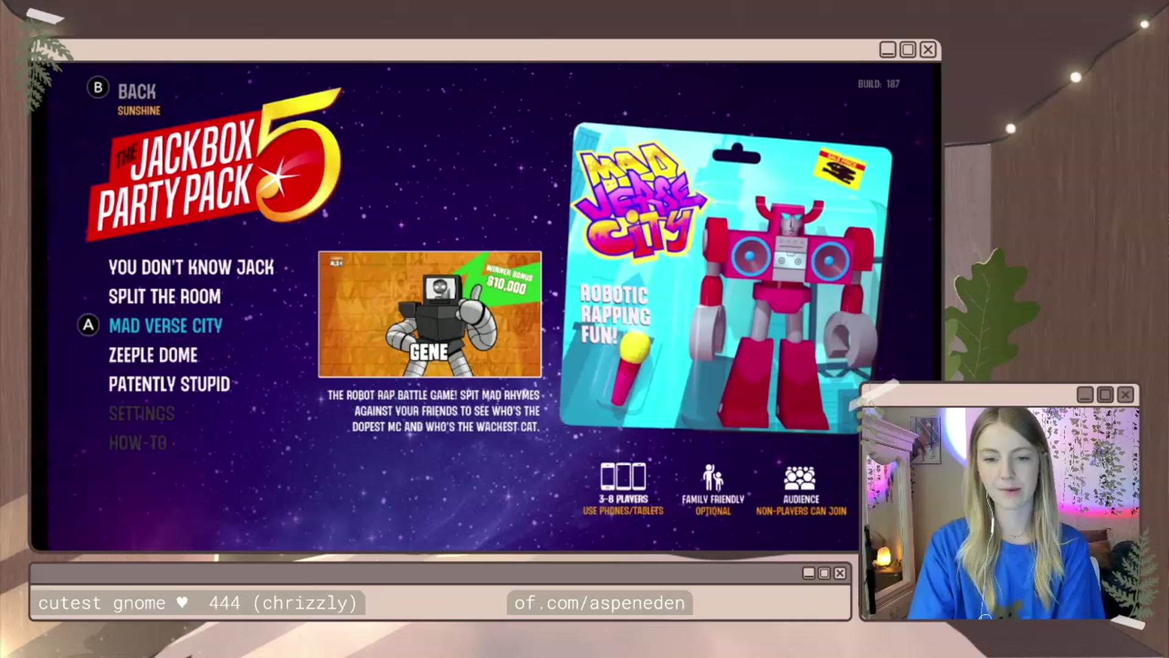Close the bottom info bar window
Screen dimensions: 1169x658
point(840,573)
